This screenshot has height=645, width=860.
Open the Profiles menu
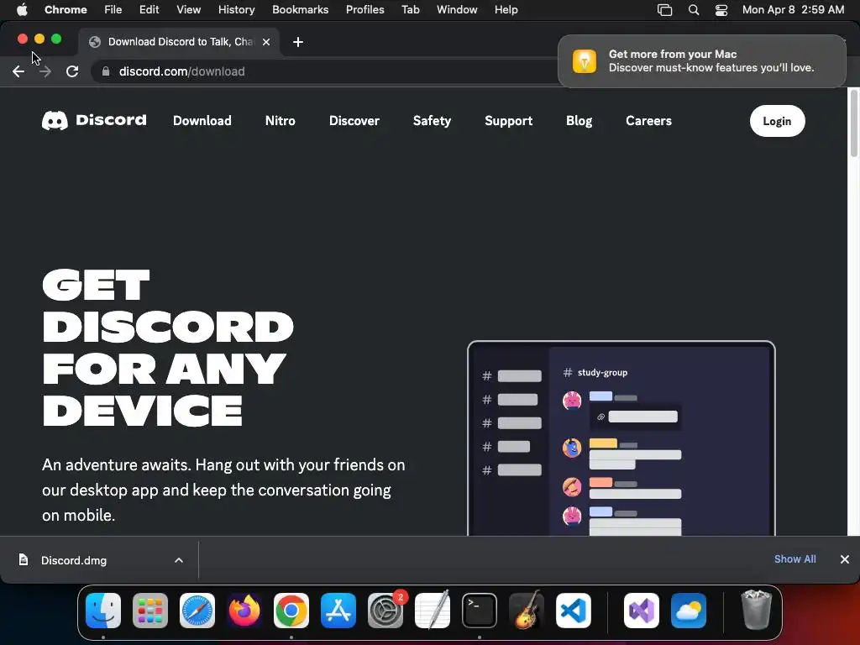pos(364,9)
